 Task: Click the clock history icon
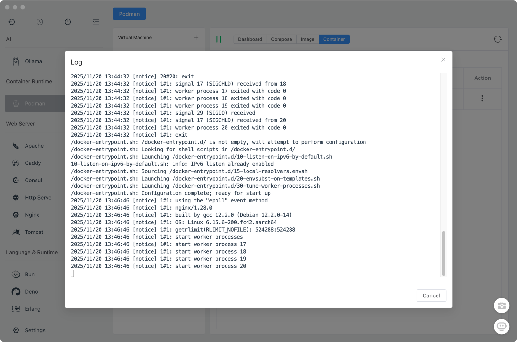pyautogui.click(x=40, y=22)
